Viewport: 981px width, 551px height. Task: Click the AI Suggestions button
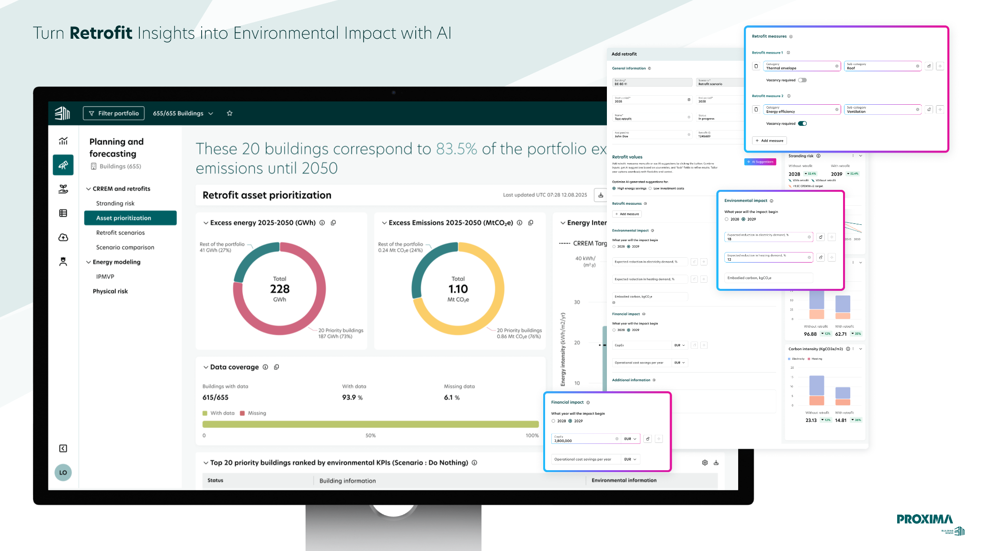pos(760,162)
